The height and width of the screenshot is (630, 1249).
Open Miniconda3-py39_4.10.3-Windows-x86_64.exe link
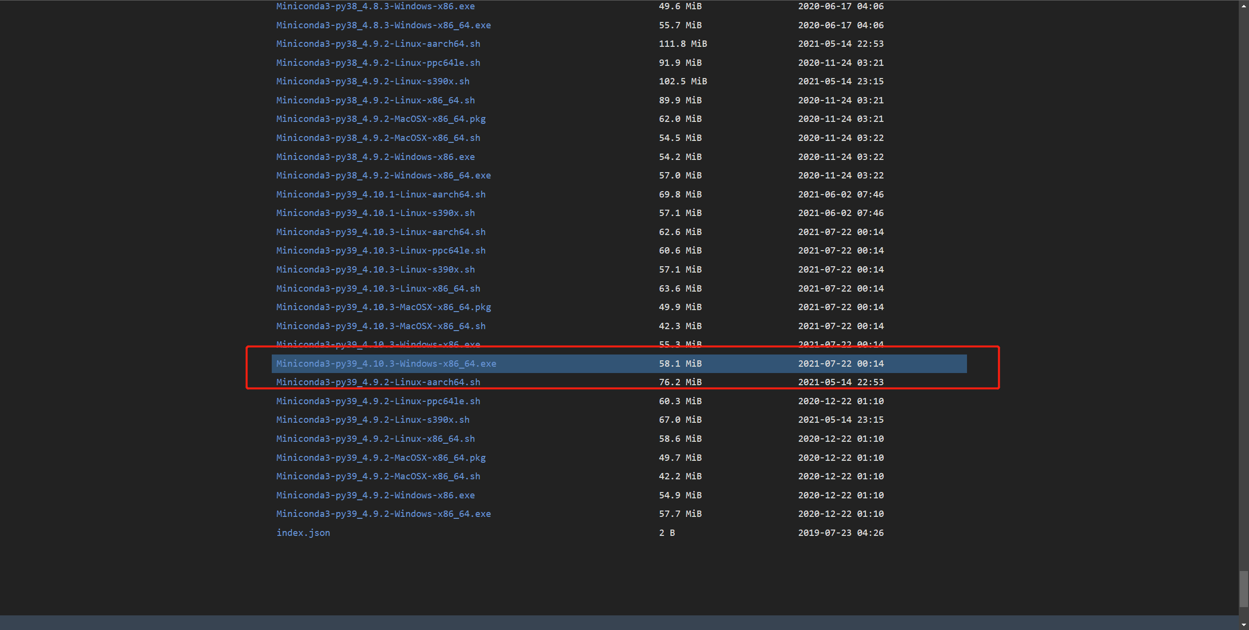386,364
